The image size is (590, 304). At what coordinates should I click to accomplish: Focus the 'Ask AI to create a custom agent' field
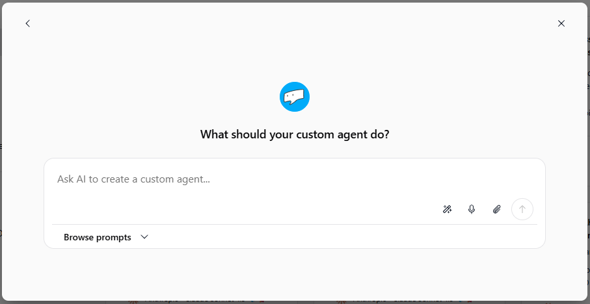click(x=295, y=191)
